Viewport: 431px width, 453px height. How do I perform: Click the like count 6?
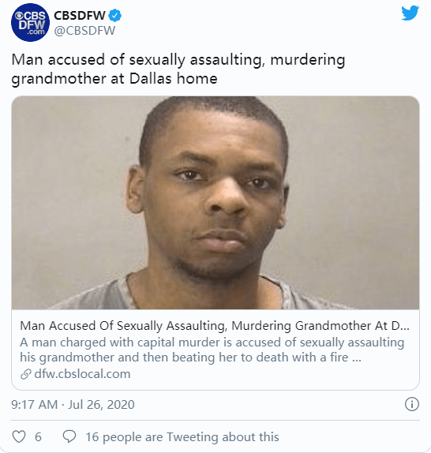38,437
